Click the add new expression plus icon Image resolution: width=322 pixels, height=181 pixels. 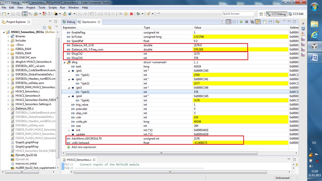pyautogui.click(x=241, y=22)
